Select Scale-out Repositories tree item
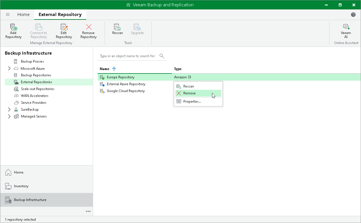This screenshot has width=361, height=223. (x=38, y=89)
